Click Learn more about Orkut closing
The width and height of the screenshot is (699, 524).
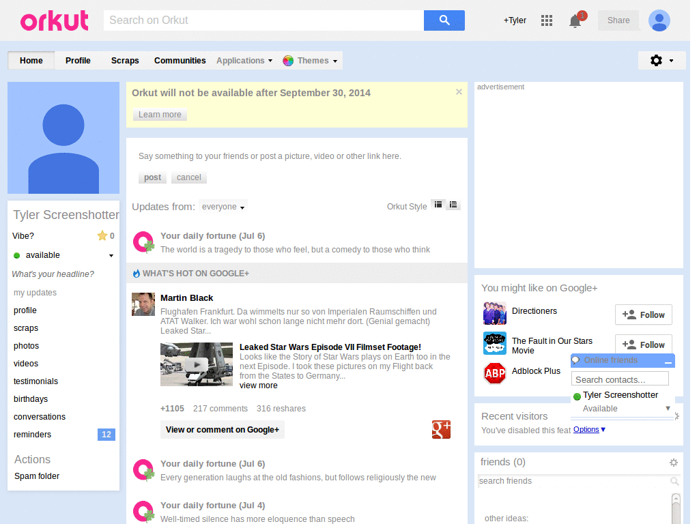click(160, 115)
